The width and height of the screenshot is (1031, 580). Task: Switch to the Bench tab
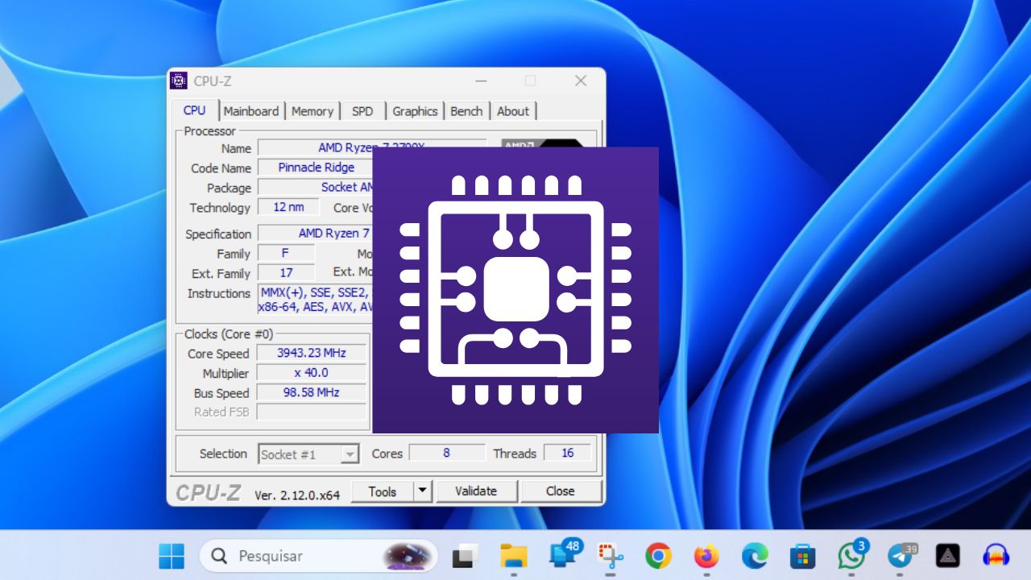[x=466, y=111]
